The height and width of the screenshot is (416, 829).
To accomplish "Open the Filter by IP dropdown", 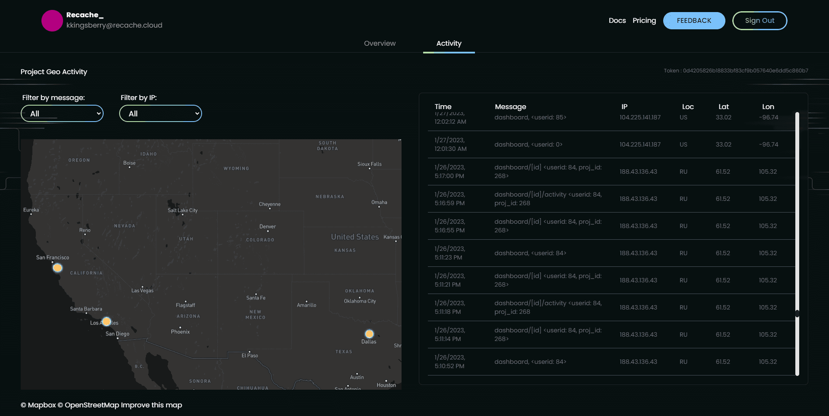I will click(161, 113).
